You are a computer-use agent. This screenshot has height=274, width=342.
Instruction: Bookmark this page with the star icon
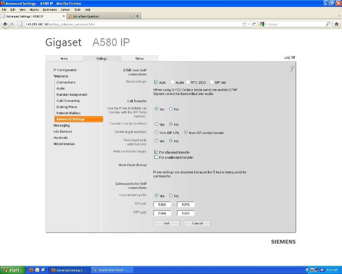pos(244,24)
